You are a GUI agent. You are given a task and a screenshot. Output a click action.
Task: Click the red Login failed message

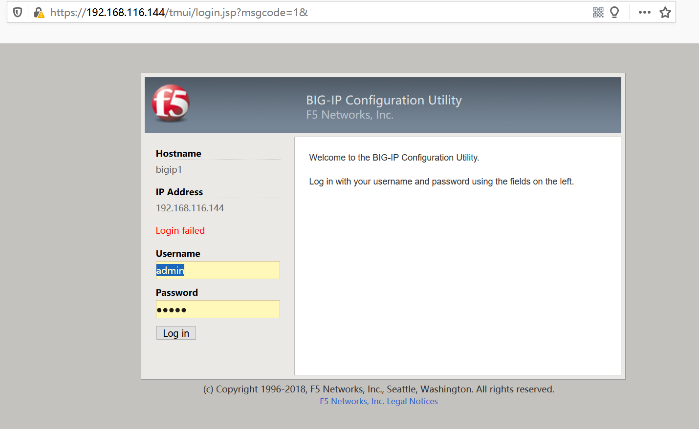tap(180, 230)
